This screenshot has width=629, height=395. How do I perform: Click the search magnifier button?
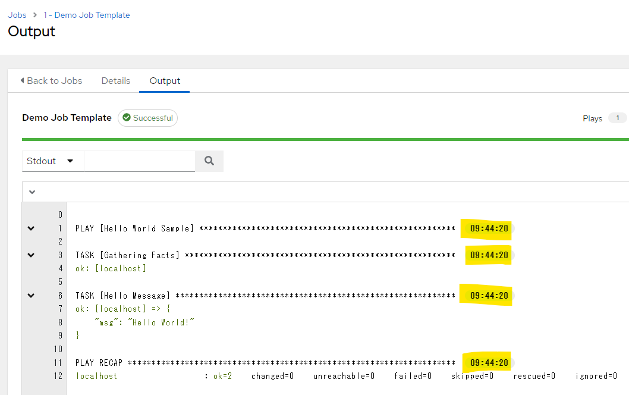pyautogui.click(x=209, y=161)
